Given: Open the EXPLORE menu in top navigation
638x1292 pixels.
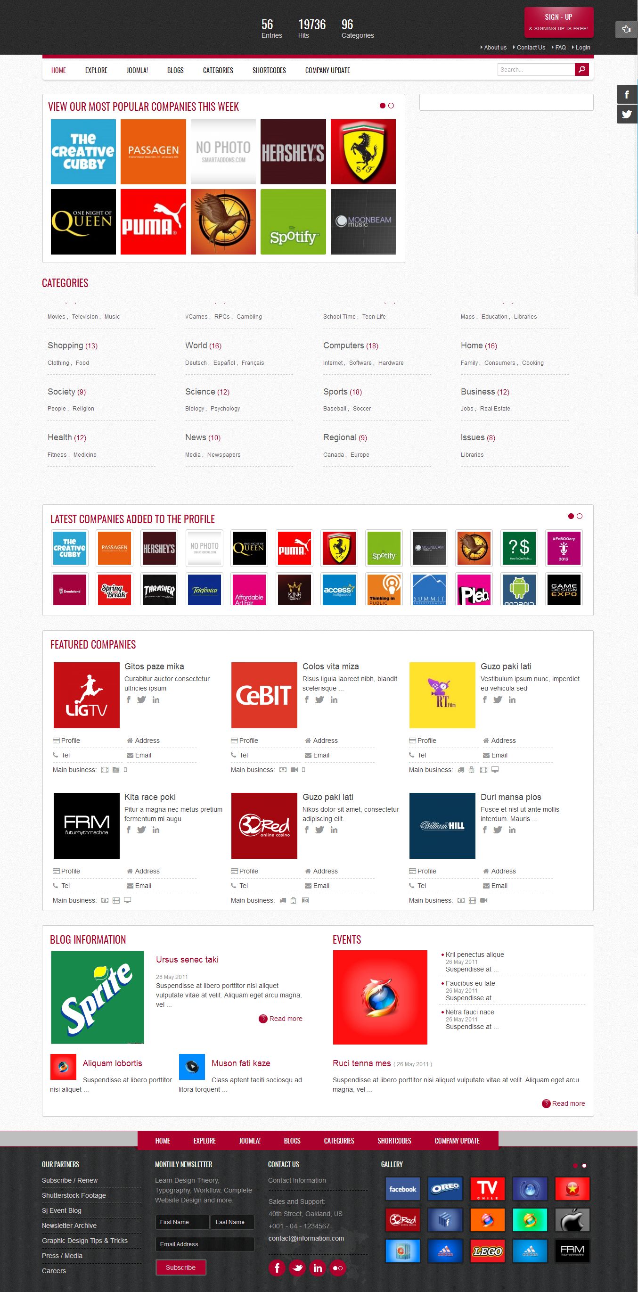Looking at the screenshot, I should point(96,70).
